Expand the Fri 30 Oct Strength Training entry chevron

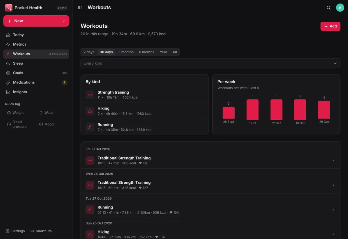click(x=333, y=160)
